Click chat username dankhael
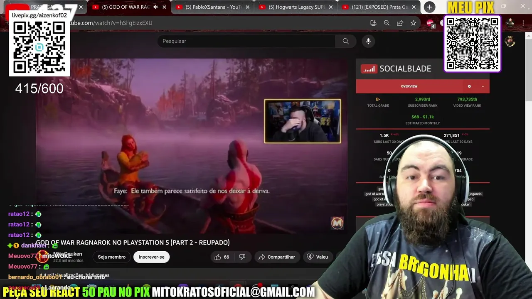 click(x=34, y=245)
